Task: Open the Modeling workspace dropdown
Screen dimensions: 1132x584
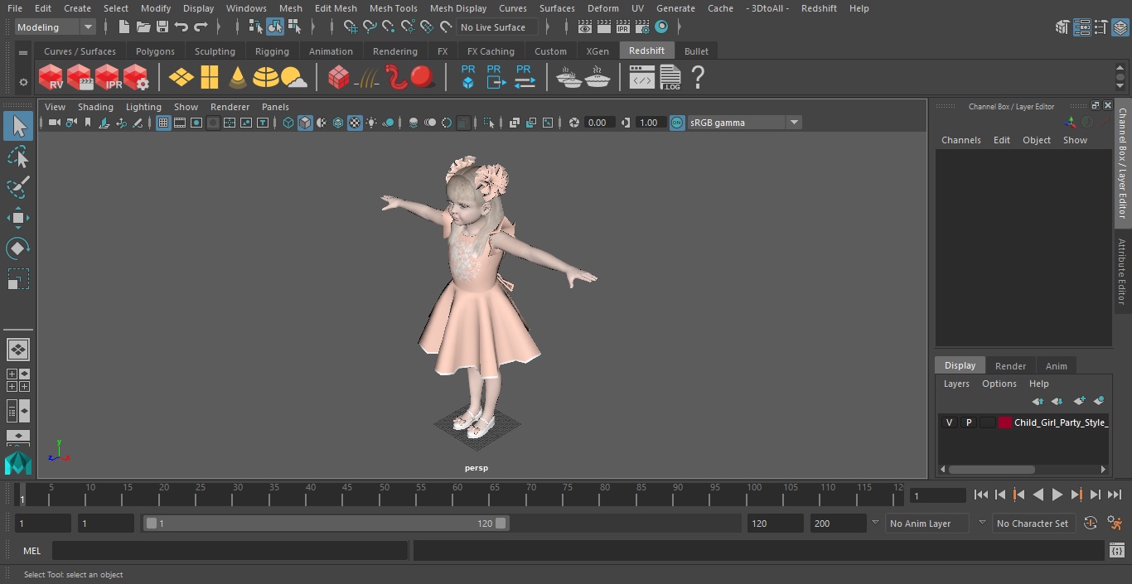Action: (x=56, y=27)
